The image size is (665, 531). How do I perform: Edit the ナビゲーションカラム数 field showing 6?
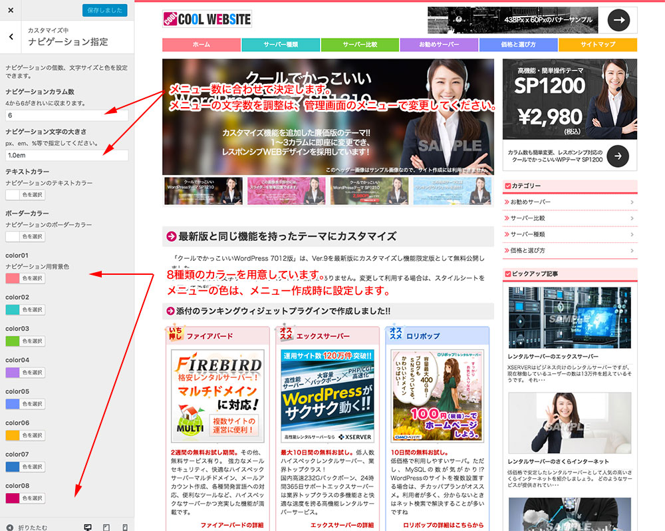click(x=66, y=116)
